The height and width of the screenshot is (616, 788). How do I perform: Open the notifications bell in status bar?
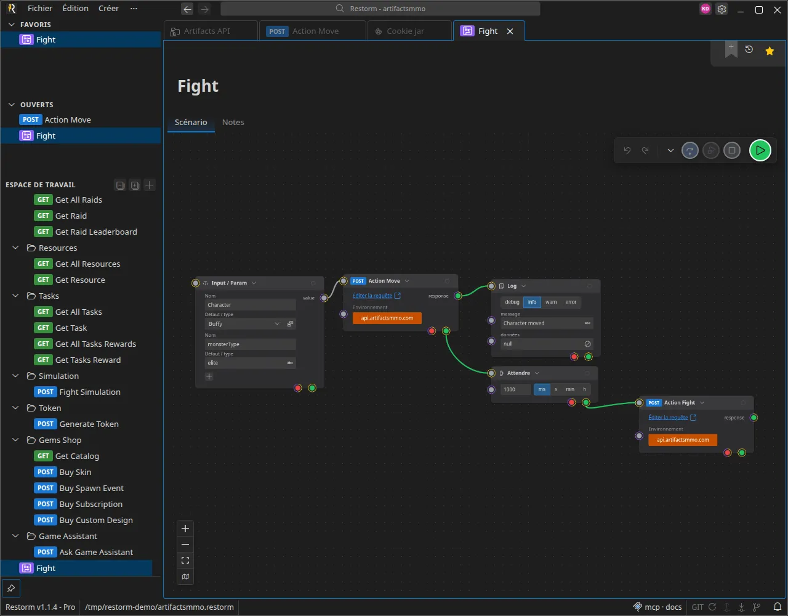point(778,607)
